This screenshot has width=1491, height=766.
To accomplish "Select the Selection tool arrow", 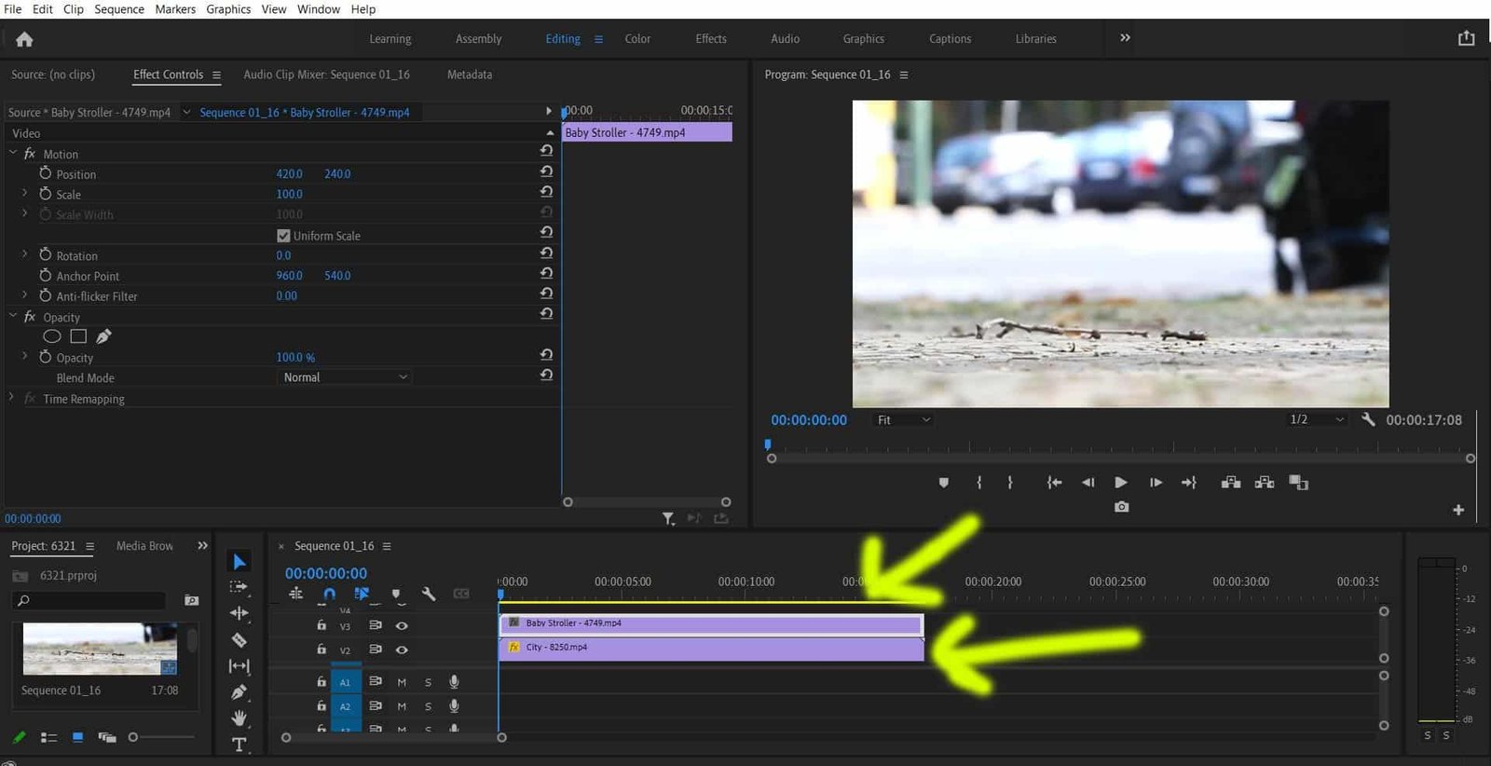I will [x=239, y=561].
